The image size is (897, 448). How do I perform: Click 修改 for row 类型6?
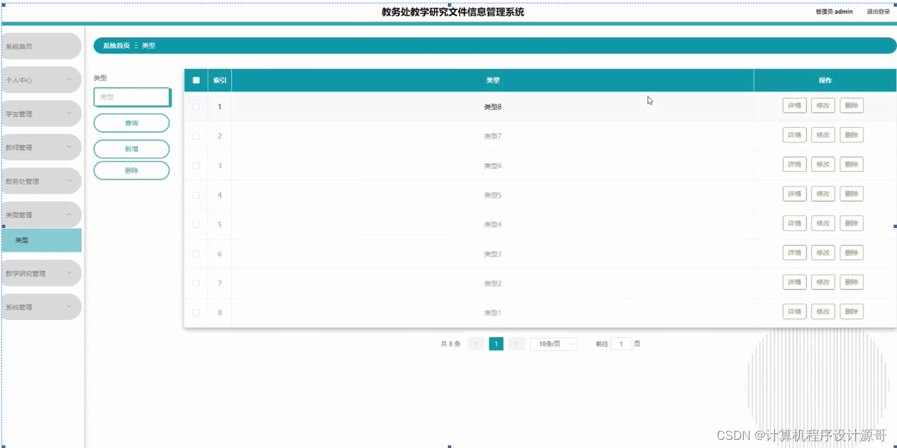click(x=823, y=165)
